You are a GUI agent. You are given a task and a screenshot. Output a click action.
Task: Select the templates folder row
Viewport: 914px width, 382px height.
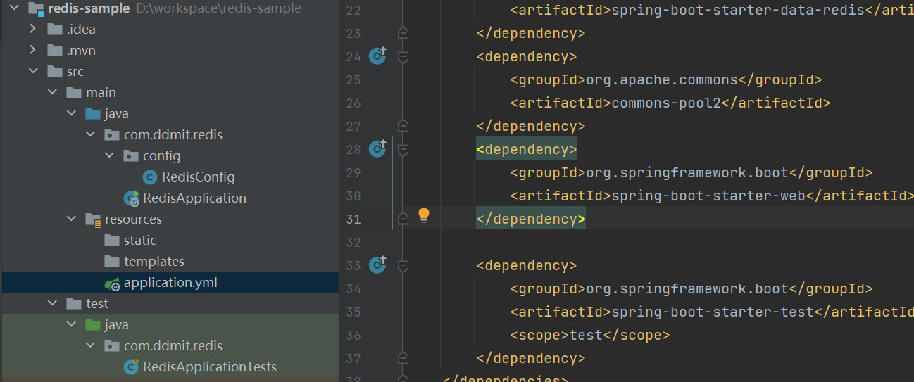(x=170, y=262)
